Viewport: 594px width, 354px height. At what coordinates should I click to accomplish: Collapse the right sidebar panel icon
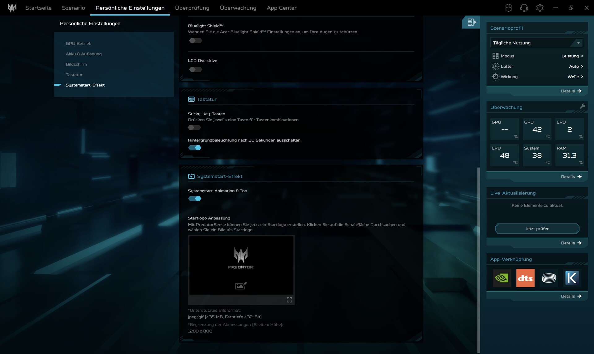pos(471,22)
